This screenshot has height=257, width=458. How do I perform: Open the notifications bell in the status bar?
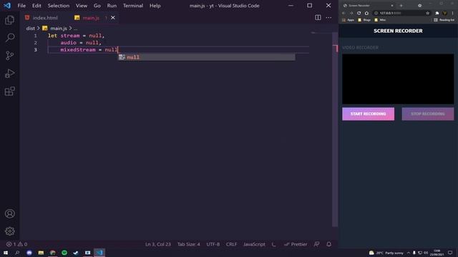329,244
